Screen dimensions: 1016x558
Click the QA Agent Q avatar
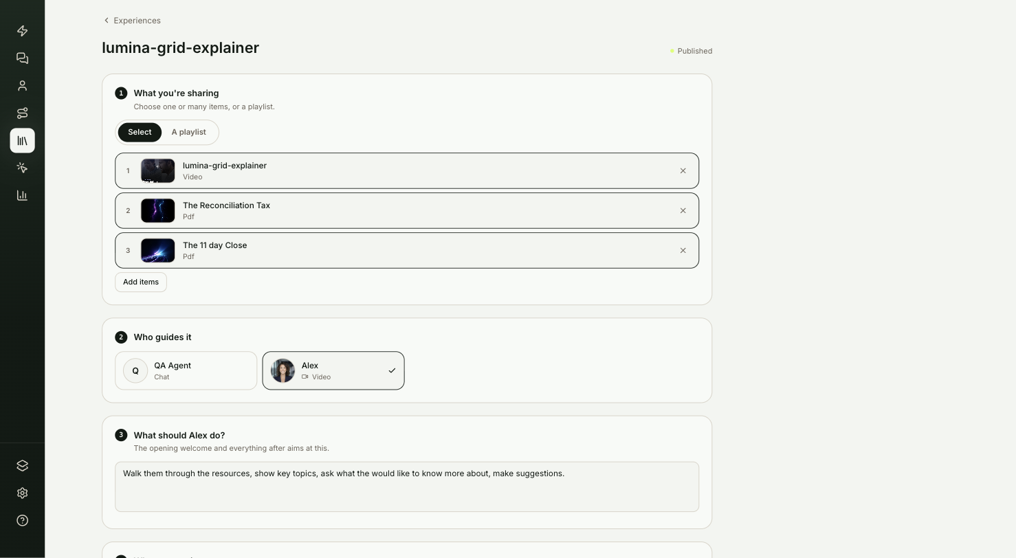coord(135,371)
